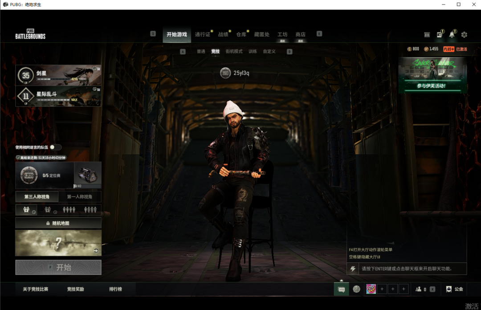481x310 pixels.
Task: Expand chat panel with the small up arrow
Action: (341, 280)
